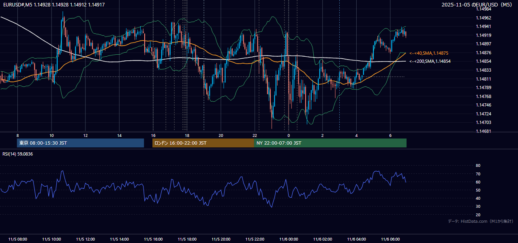Click hour tick 6 under price chart

pos(390,135)
